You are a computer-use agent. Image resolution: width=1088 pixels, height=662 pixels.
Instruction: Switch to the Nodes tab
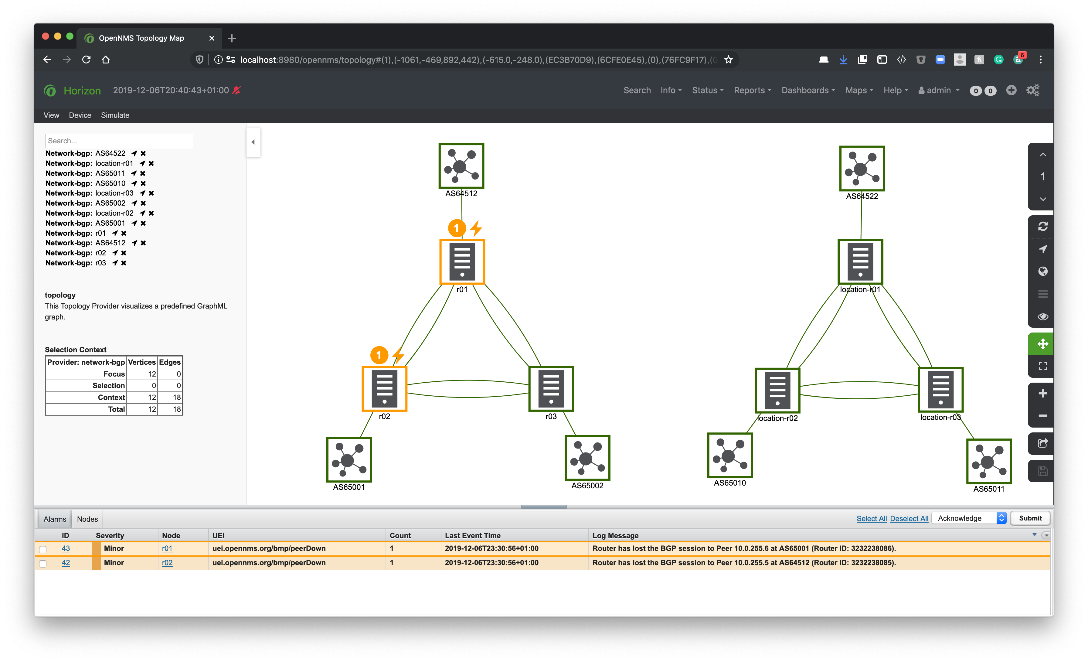87,519
